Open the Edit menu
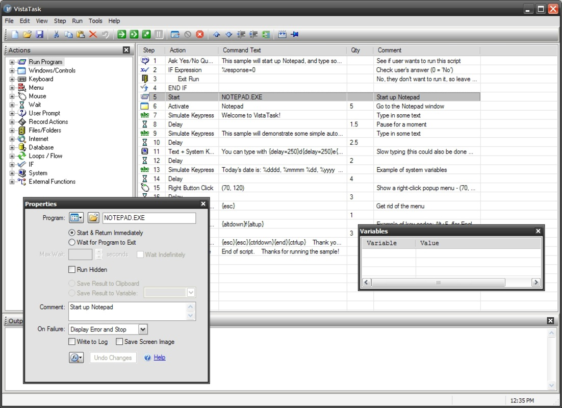The width and height of the screenshot is (562, 408). pyautogui.click(x=24, y=21)
